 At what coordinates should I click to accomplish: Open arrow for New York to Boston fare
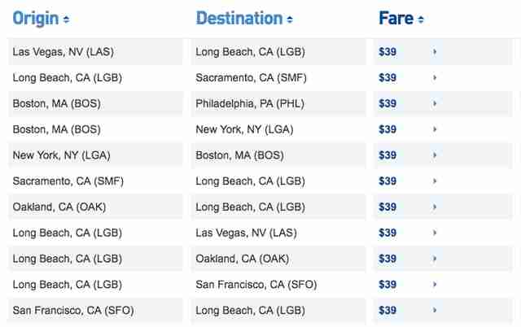(x=434, y=155)
